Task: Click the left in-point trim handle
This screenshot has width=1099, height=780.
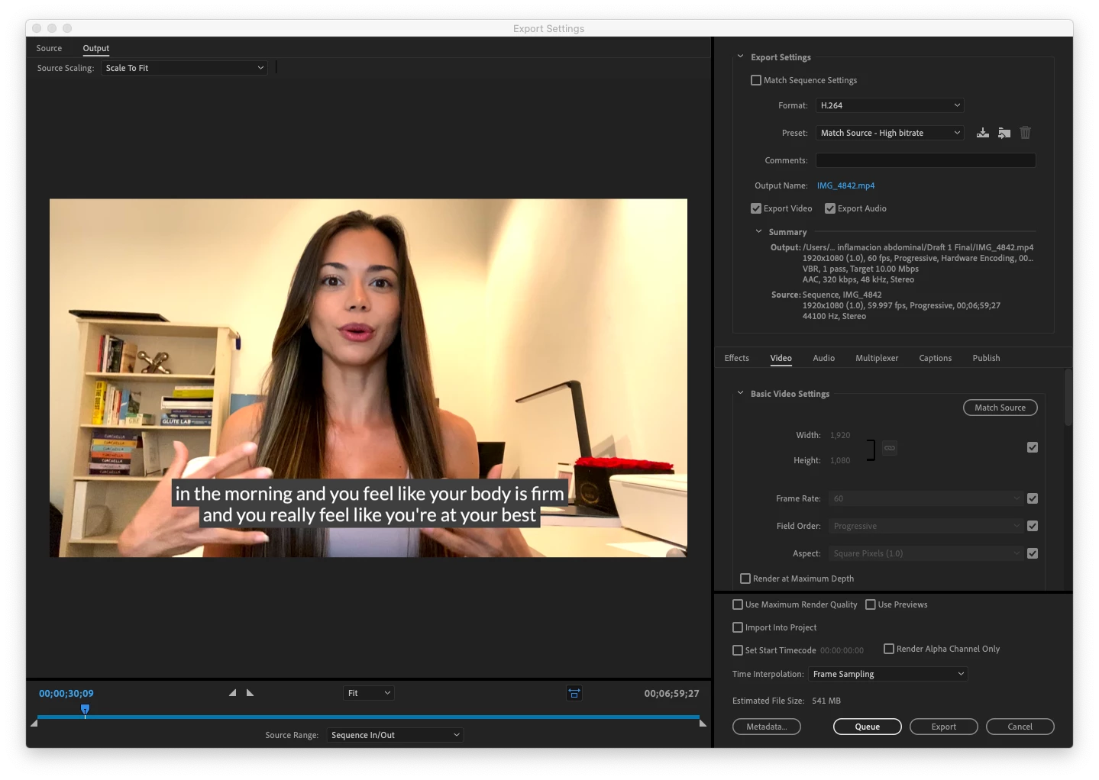Action: [34, 723]
